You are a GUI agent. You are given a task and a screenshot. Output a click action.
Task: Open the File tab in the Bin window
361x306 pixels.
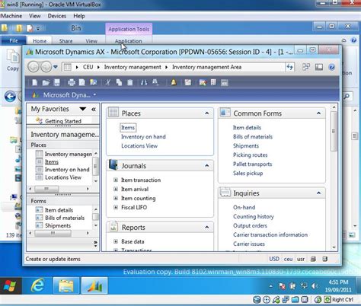(14, 40)
